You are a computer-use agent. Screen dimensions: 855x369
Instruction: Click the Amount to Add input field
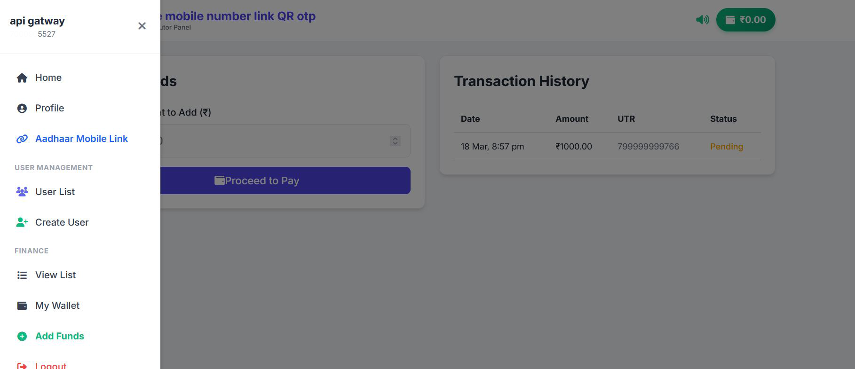click(273, 141)
